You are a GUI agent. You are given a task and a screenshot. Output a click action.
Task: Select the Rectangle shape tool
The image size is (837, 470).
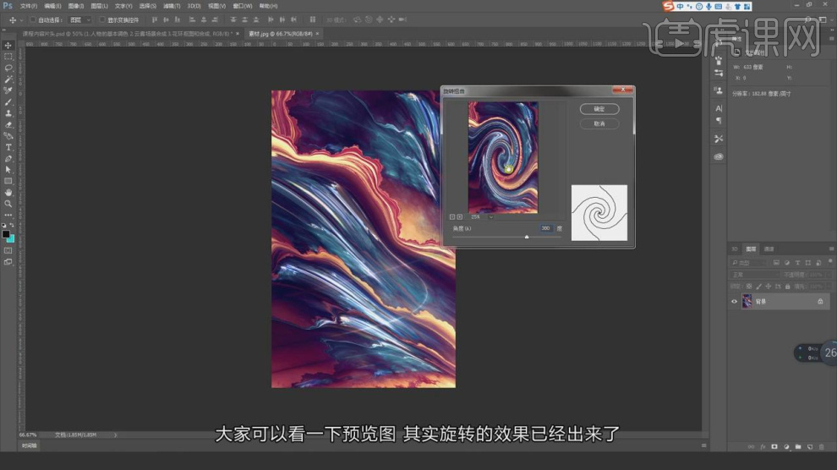pos(8,181)
